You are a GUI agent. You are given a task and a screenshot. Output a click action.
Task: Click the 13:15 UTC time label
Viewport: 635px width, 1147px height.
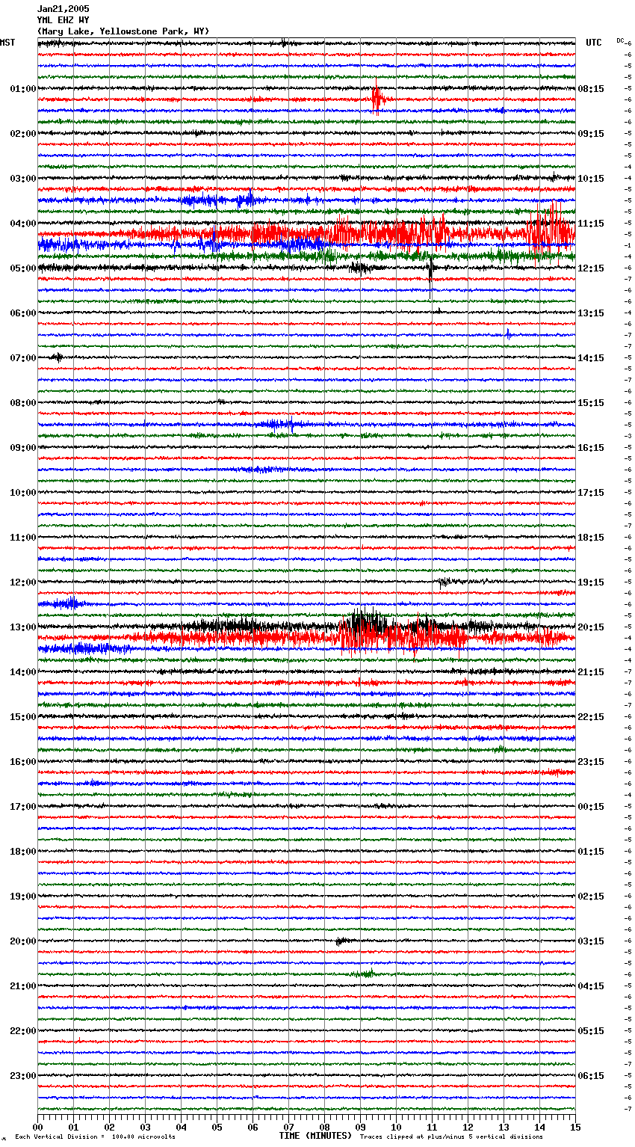point(591,313)
